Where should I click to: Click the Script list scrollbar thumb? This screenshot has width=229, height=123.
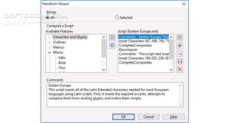171,49
